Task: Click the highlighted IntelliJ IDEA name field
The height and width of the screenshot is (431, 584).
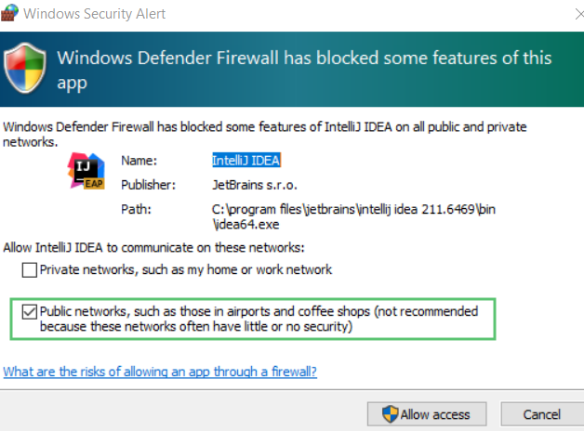Action: coord(245,160)
